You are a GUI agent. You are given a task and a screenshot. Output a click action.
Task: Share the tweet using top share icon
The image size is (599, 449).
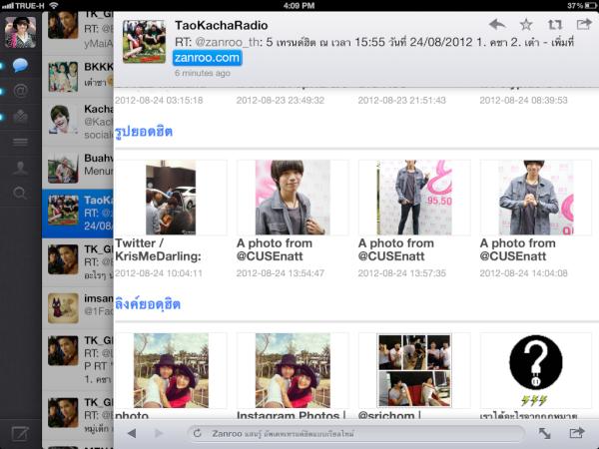tap(584, 25)
